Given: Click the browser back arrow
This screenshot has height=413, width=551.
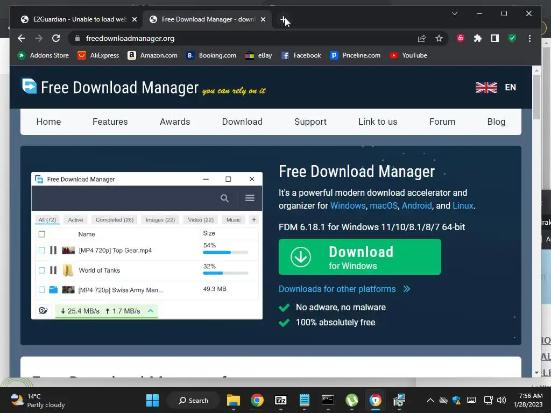Looking at the screenshot, I should [22, 38].
